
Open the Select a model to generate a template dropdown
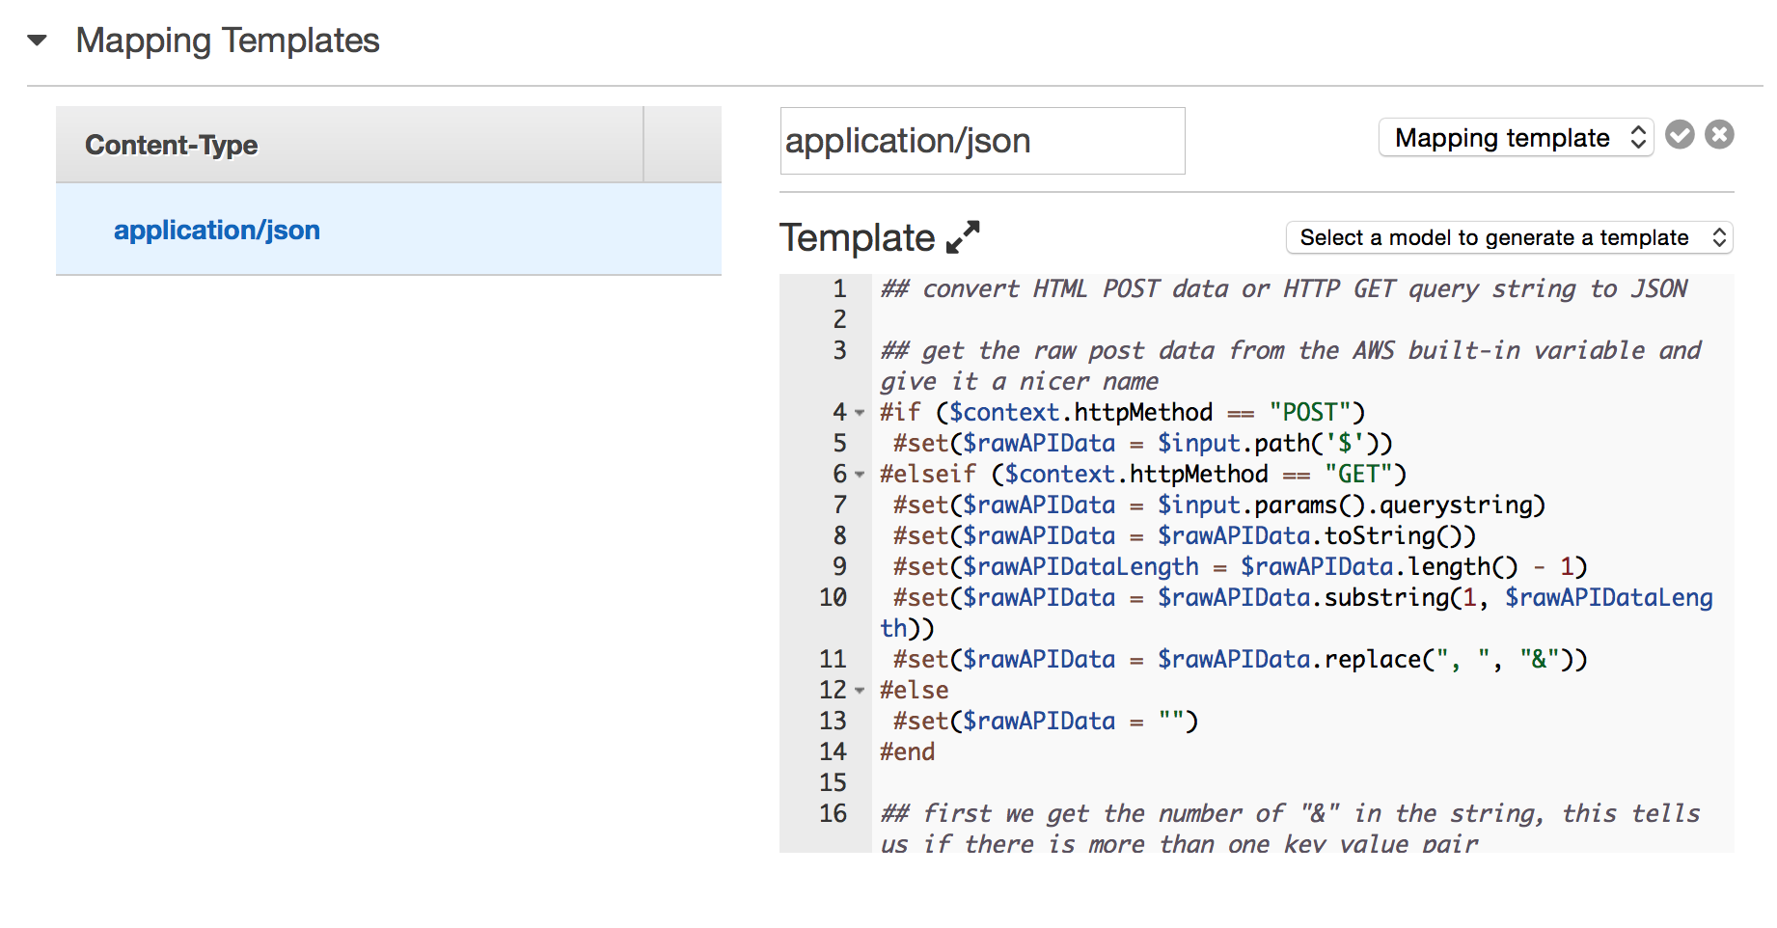click(x=1510, y=237)
